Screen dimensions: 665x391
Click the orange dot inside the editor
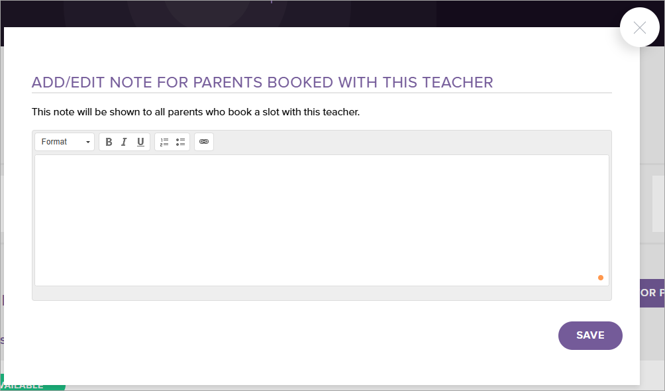click(601, 278)
